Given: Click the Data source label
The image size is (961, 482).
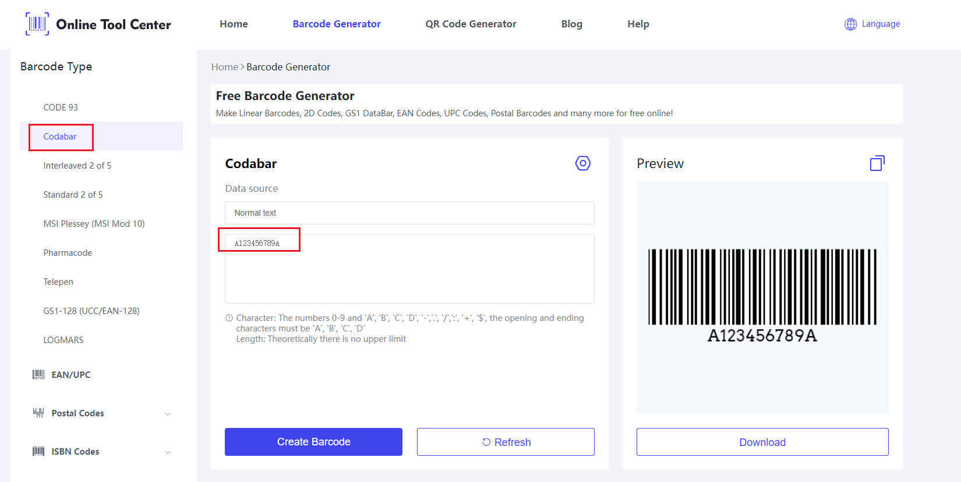Looking at the screenshot, I should (x=252, y=188).
